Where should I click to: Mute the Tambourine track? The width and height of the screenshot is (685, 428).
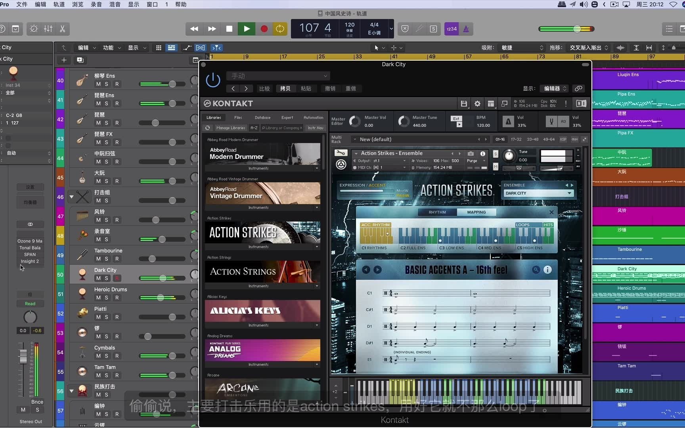[98, 259]
